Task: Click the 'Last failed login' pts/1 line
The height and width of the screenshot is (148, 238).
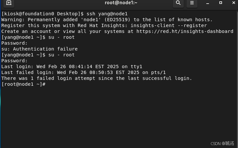Action: 84,72
